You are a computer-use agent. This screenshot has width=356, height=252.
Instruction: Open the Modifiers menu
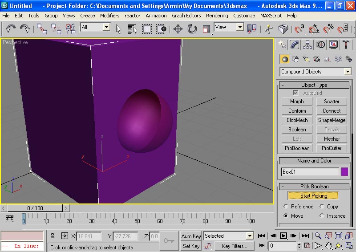click(109, 15)
